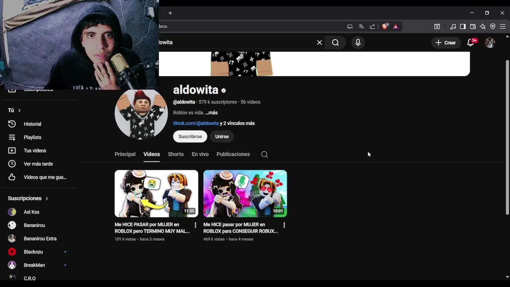Open the 11:35 video thumbnail
Viewport: 510px width, 287px height.
pyautogui.click(x=156, y=194)
